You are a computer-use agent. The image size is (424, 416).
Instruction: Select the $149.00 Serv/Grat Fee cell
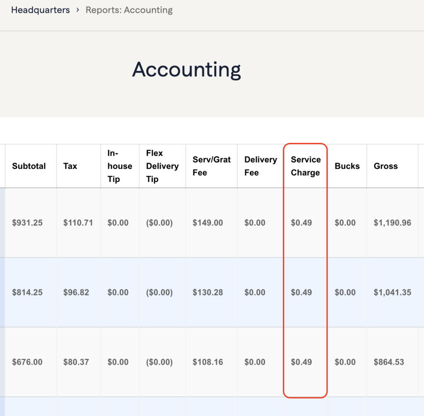click(207, 223)
